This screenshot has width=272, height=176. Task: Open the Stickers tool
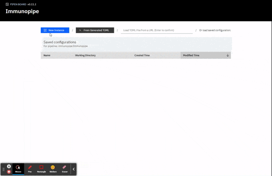pyautogui.click(x=53, y=169)
